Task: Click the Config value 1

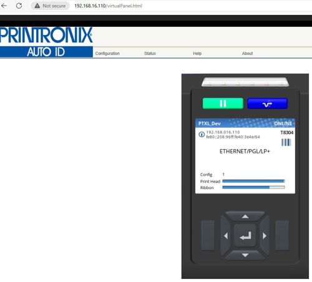Action: (x=223, y=174)
